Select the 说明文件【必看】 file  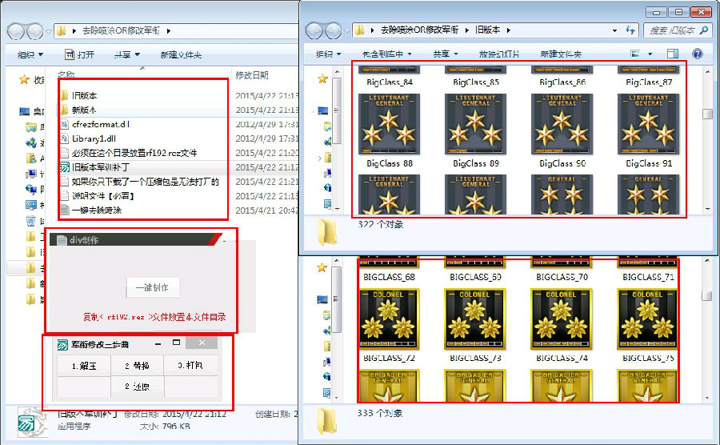98,195
